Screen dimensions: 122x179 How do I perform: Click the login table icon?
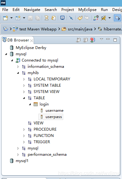[36, 104]
